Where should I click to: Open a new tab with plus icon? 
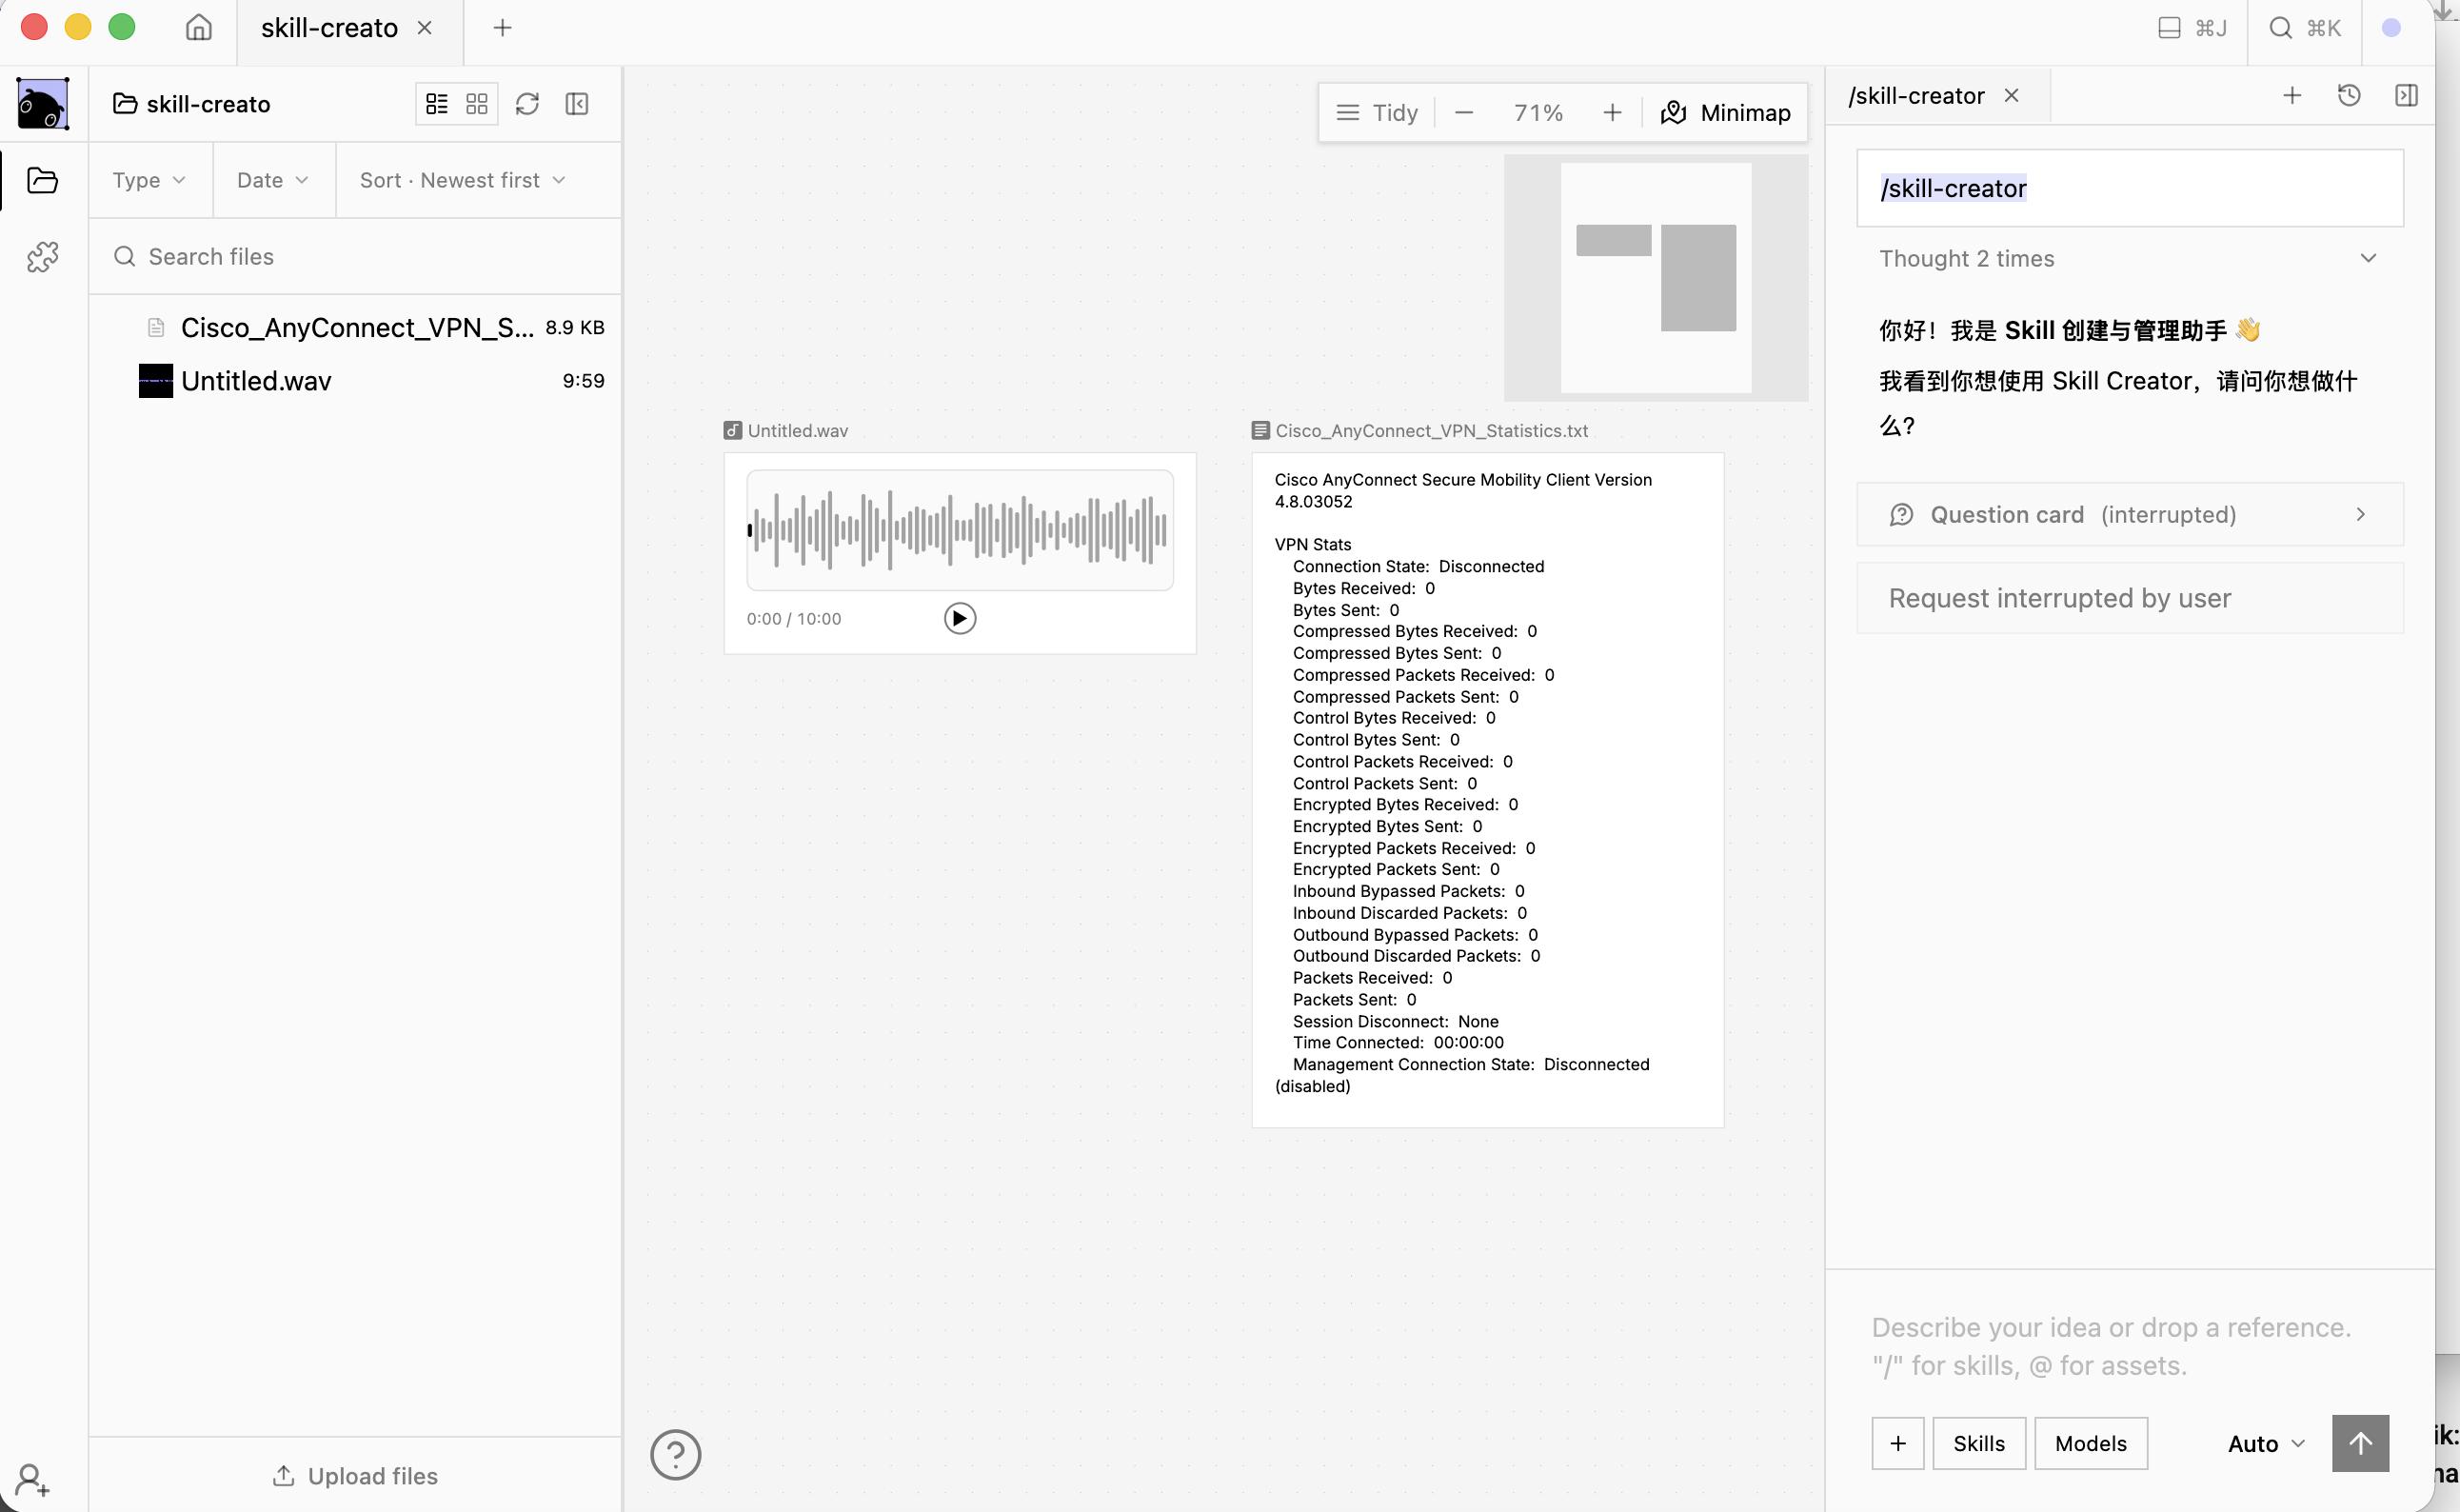503,28
